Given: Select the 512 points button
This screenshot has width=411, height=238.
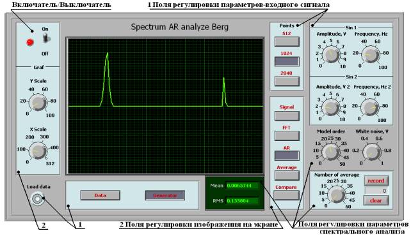Looking at the screenshot, I should pos(287,41).
